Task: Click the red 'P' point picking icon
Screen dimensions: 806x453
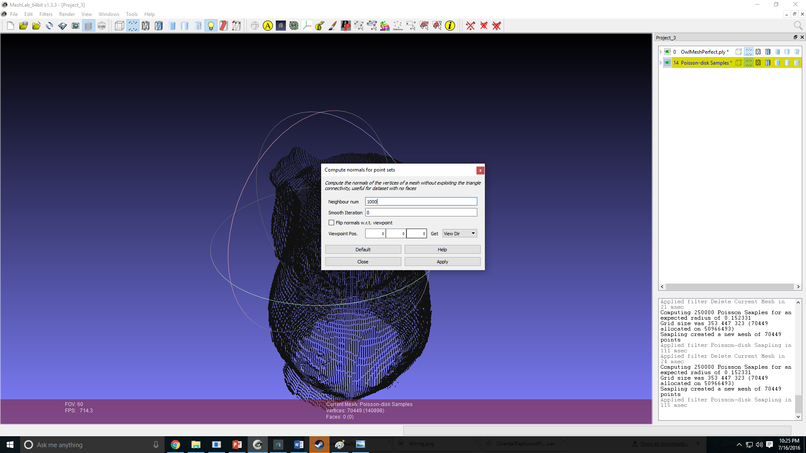Action: click(346, 26)
